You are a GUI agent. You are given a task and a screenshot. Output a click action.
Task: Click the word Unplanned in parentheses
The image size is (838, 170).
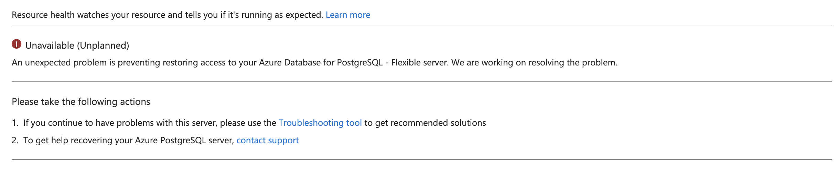click(x=103, y=46)
